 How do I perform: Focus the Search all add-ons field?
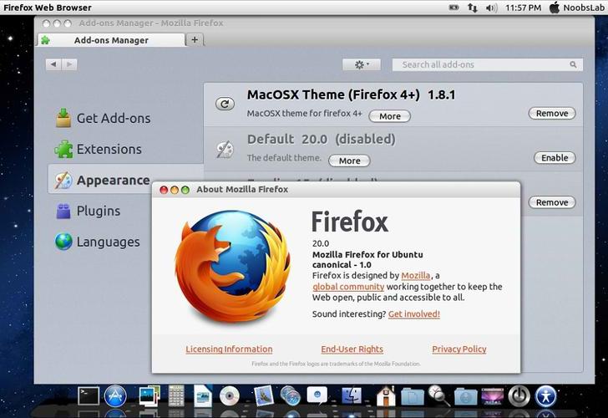point(488,64)
